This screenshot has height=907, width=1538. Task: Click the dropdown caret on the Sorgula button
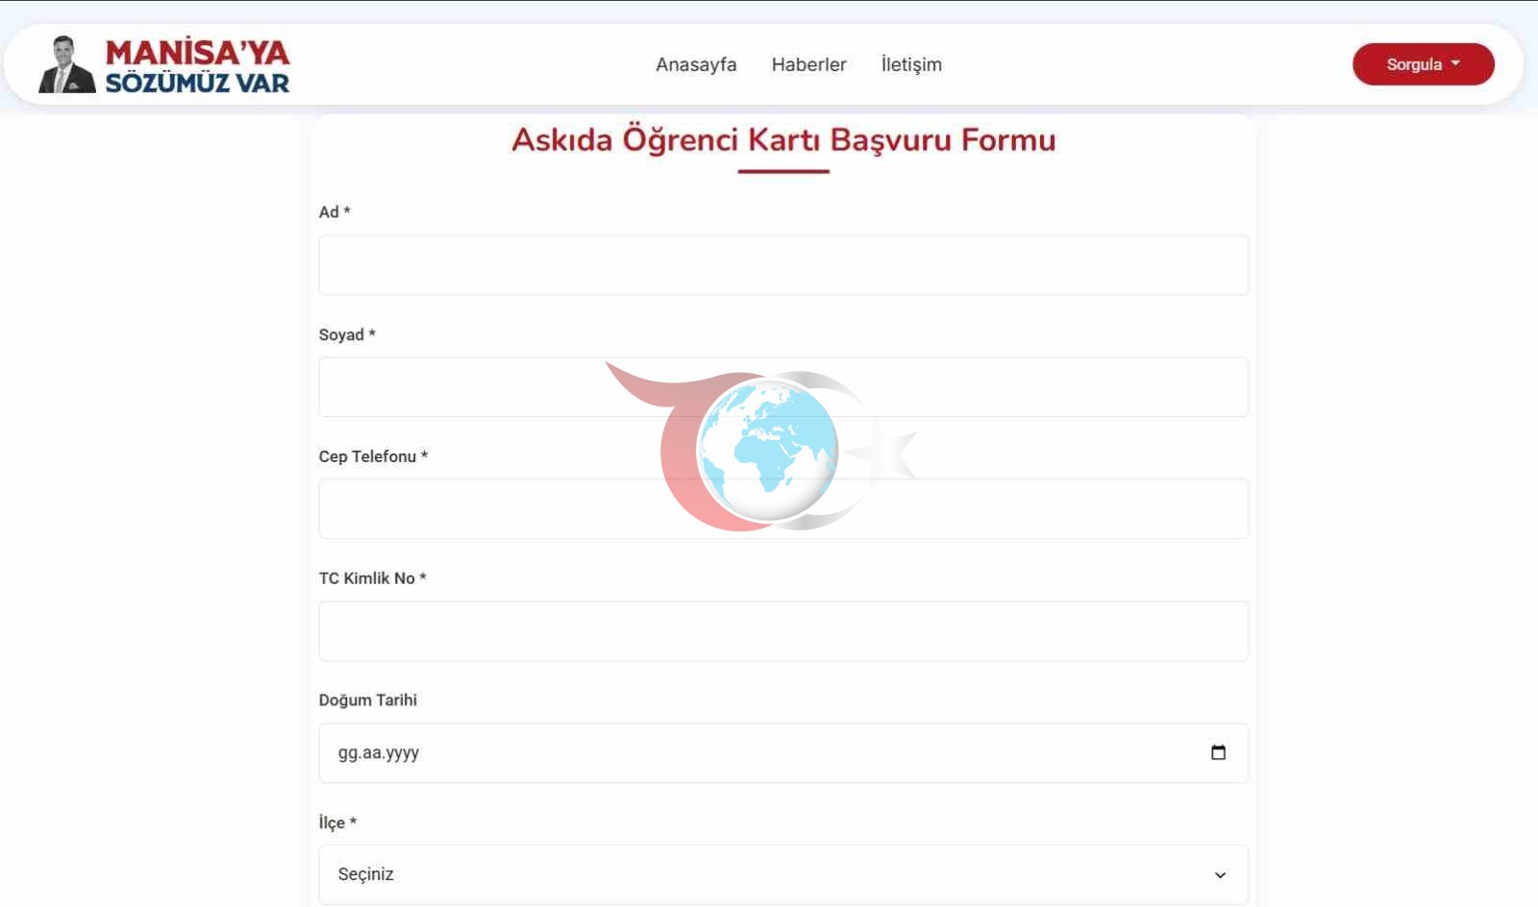pos(1455,63)
